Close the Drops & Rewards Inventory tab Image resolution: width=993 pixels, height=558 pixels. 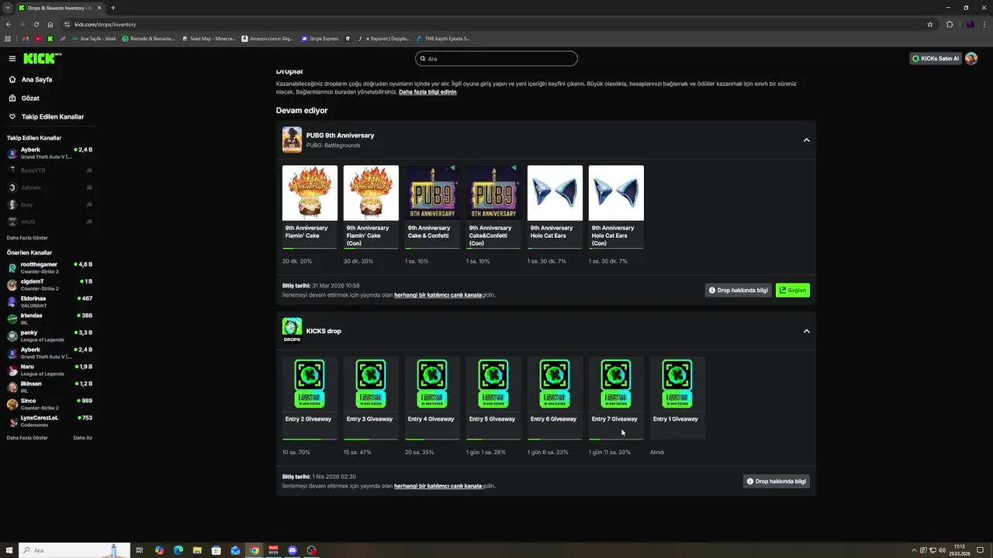click(x=99, y=8)
